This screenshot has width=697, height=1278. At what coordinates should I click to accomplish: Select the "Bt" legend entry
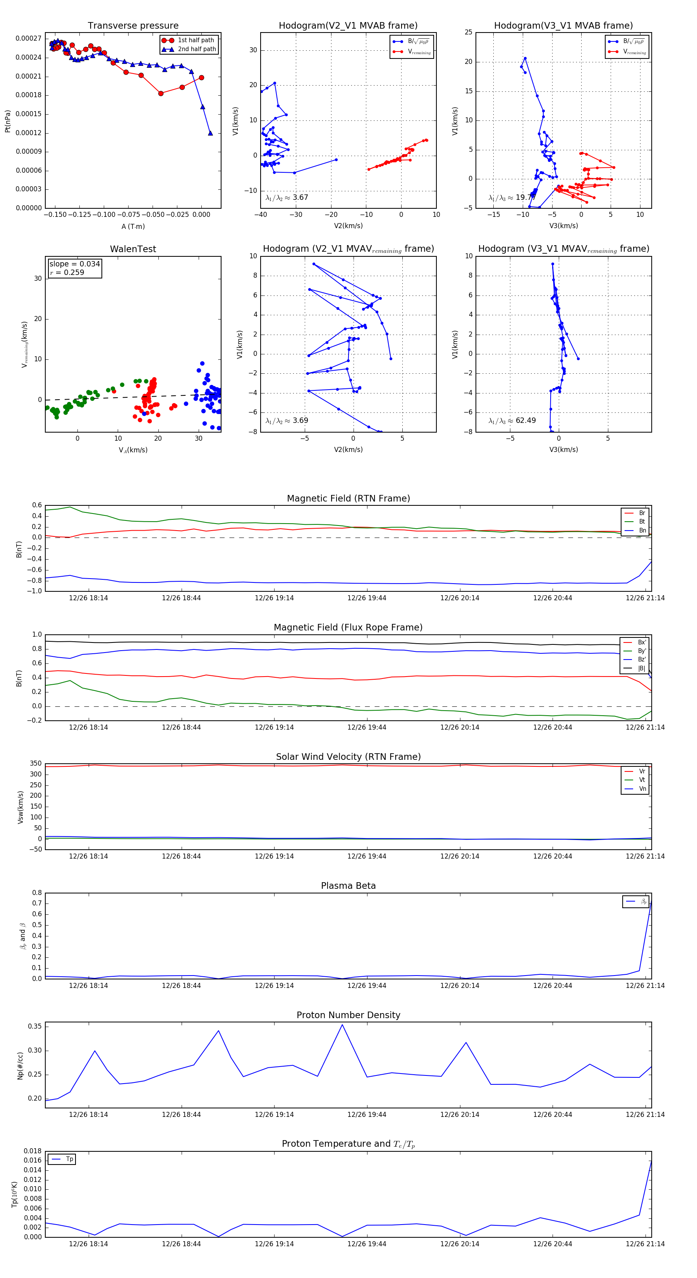click(x=635, y=522)
